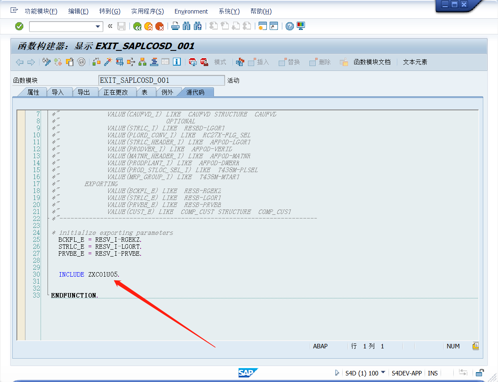498x382 pixels.
Task: Click the Cancel red icon on toolbar
Action: click(160, 26)
